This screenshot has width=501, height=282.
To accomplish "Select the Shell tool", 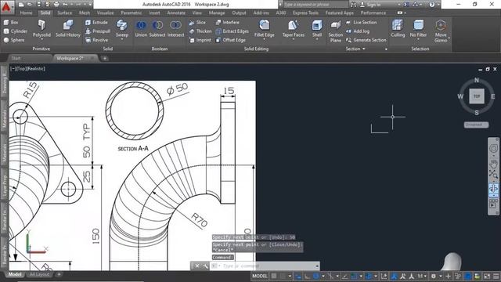I will coord(317,28).
